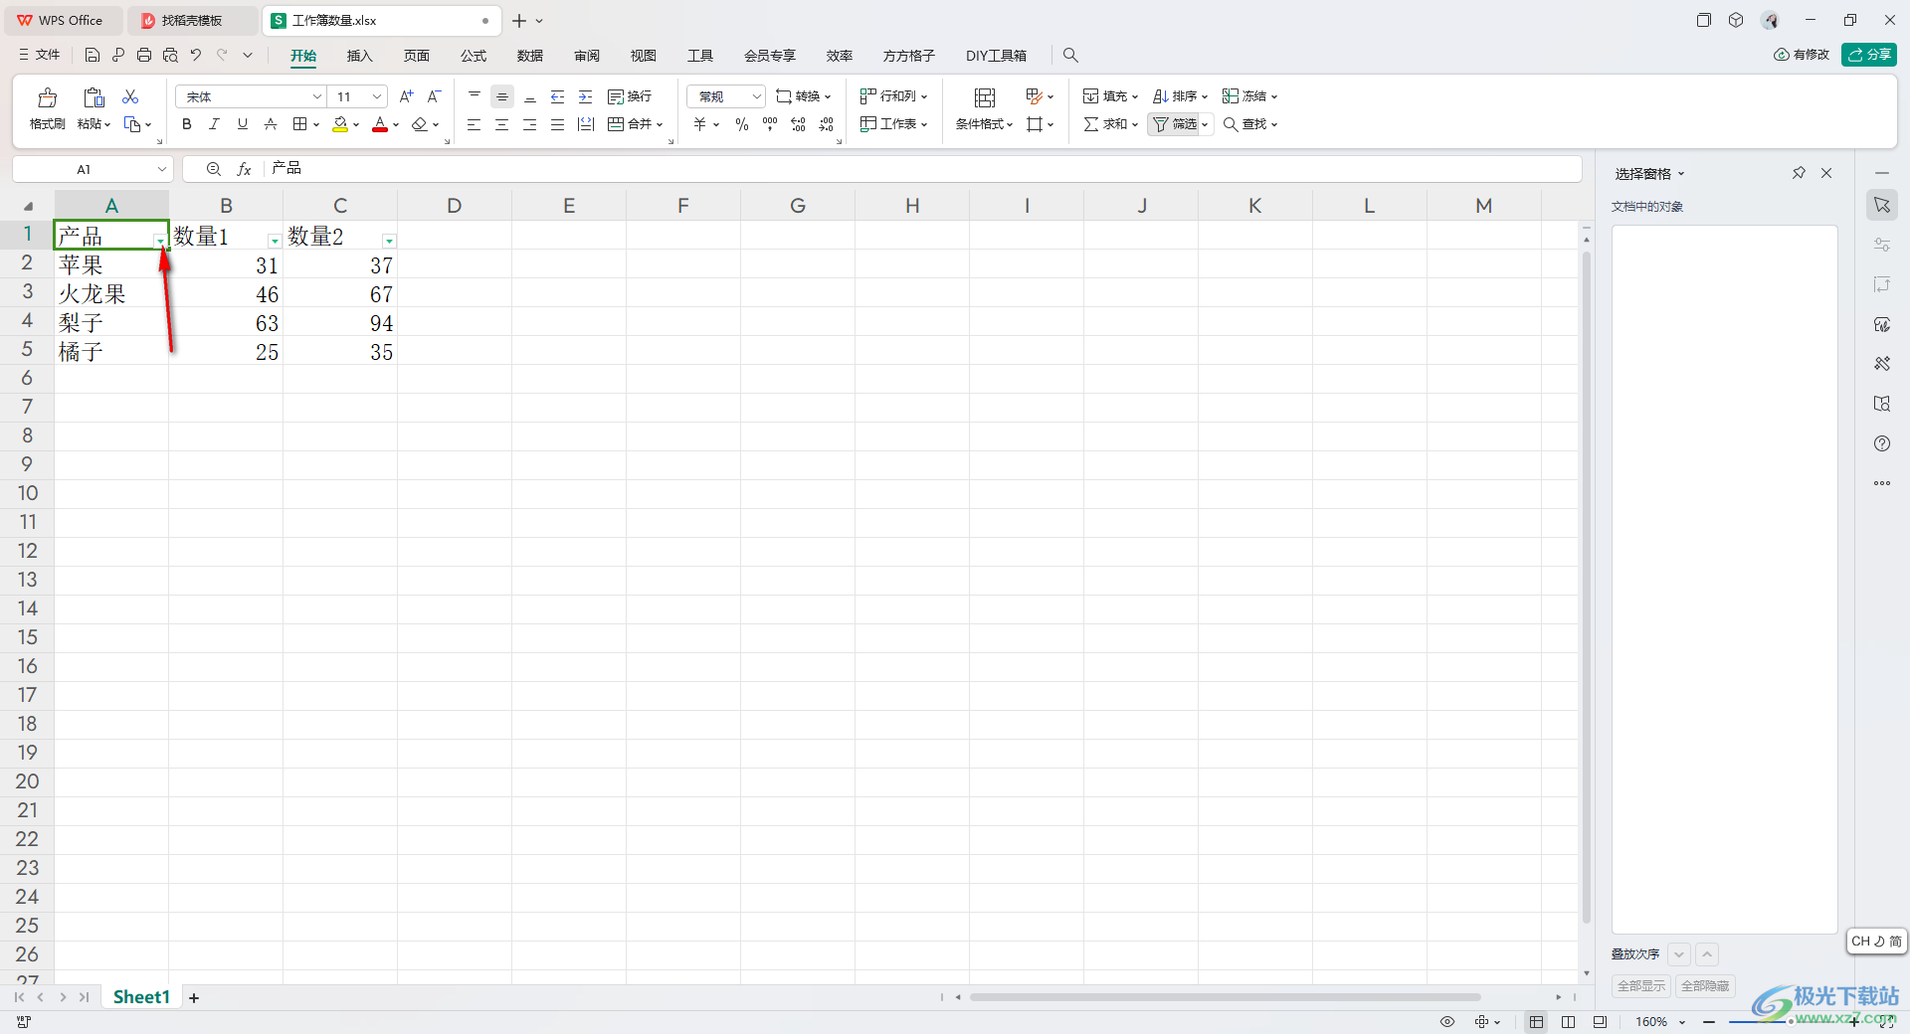Switch to the View (视图) tab
1910x1034 pixels.
pyautogui.click(x=644, y=56)
